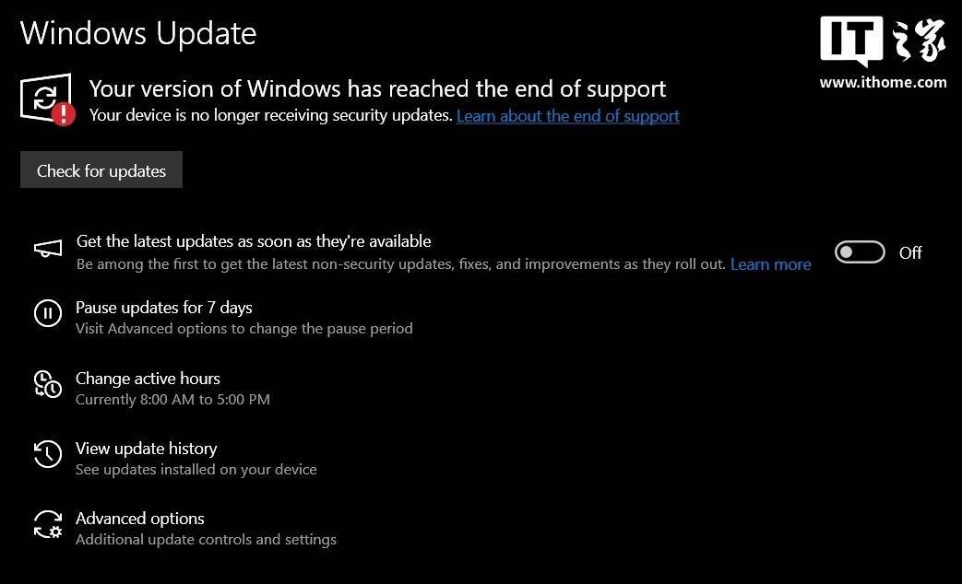Open Advanced options
962x584 pixels.
coord(140,519)
